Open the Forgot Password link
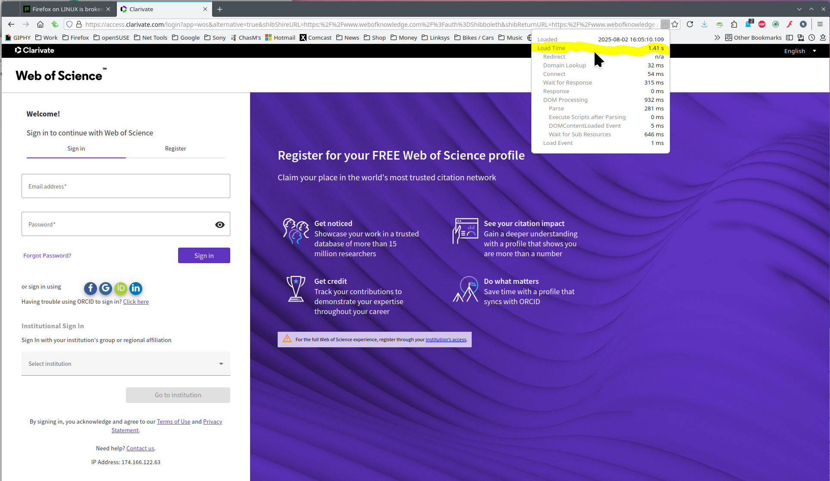 tap(47, 255)
